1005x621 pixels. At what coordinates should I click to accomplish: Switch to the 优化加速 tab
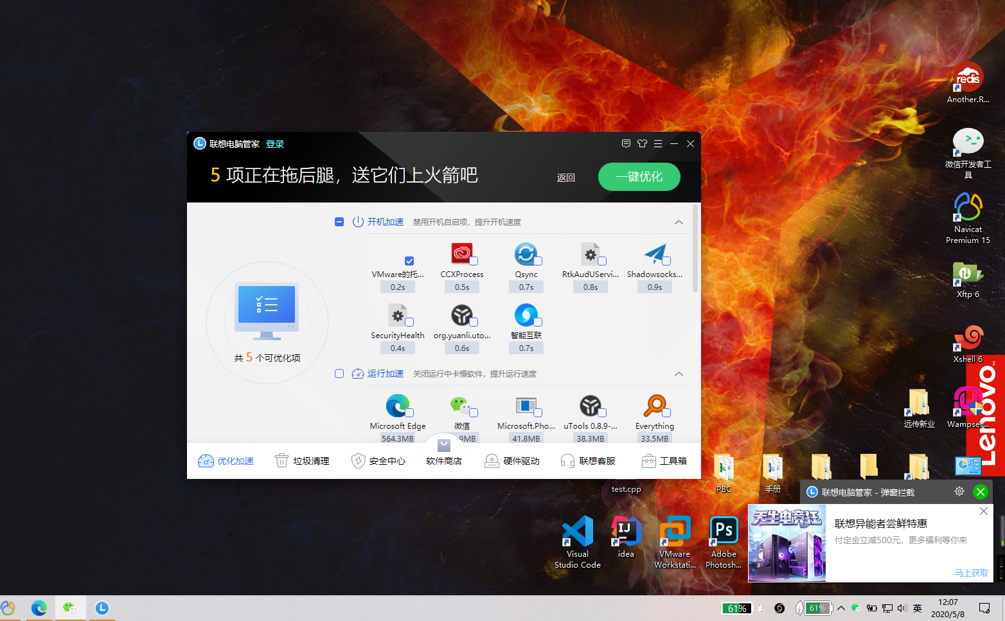[x=226, y=461]
